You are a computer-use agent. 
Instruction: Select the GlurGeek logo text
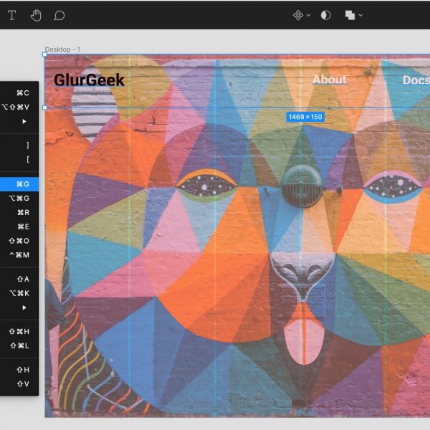coord(89,80)
